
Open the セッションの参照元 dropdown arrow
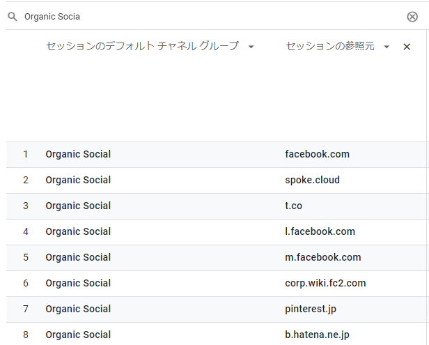[387, 47]
